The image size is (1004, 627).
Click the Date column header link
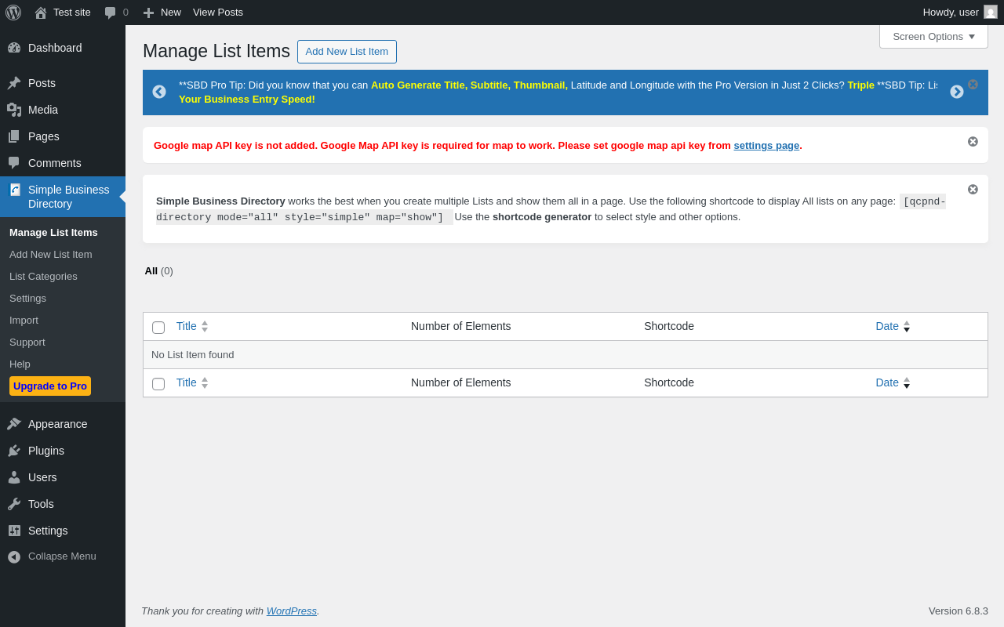pos(887,326)
